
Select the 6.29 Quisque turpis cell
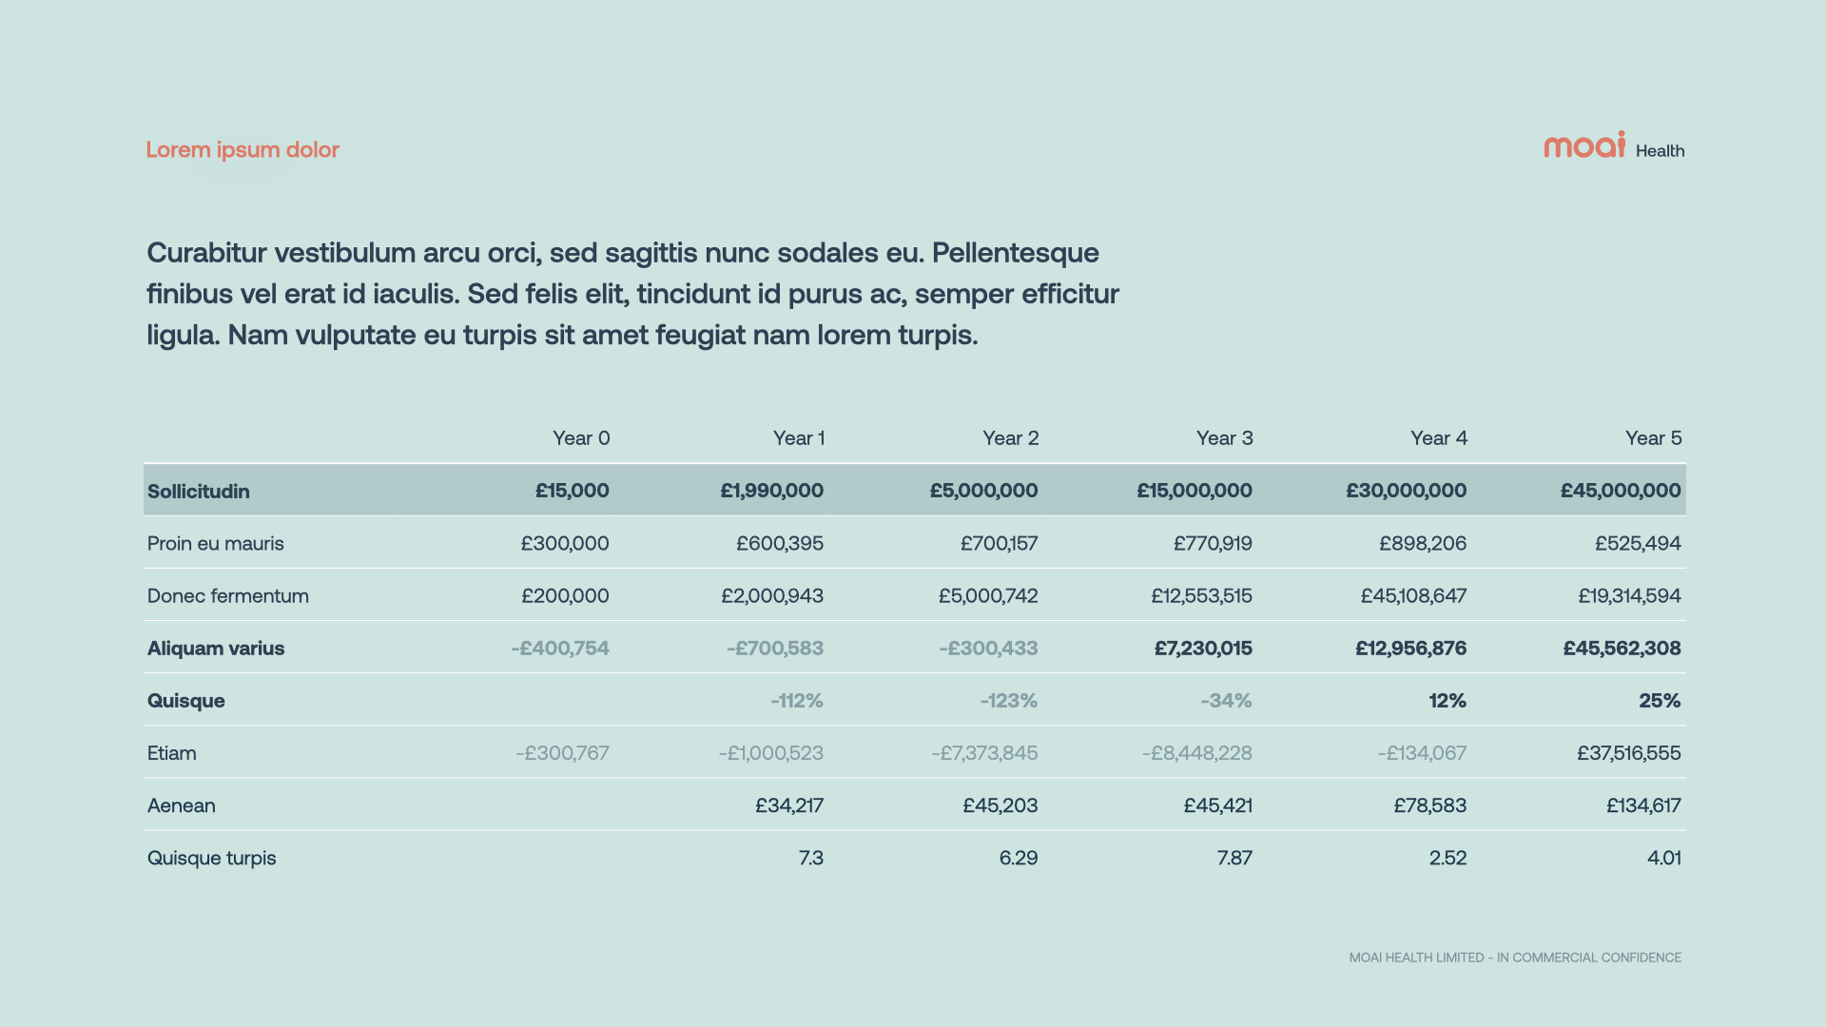point(1019,858)
